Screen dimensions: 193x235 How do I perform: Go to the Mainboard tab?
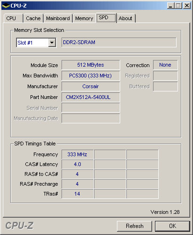click(x=58, y=18)
